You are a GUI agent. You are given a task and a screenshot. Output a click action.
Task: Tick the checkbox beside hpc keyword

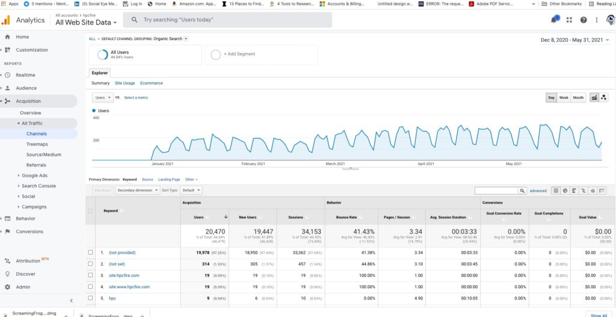point(90,298)
